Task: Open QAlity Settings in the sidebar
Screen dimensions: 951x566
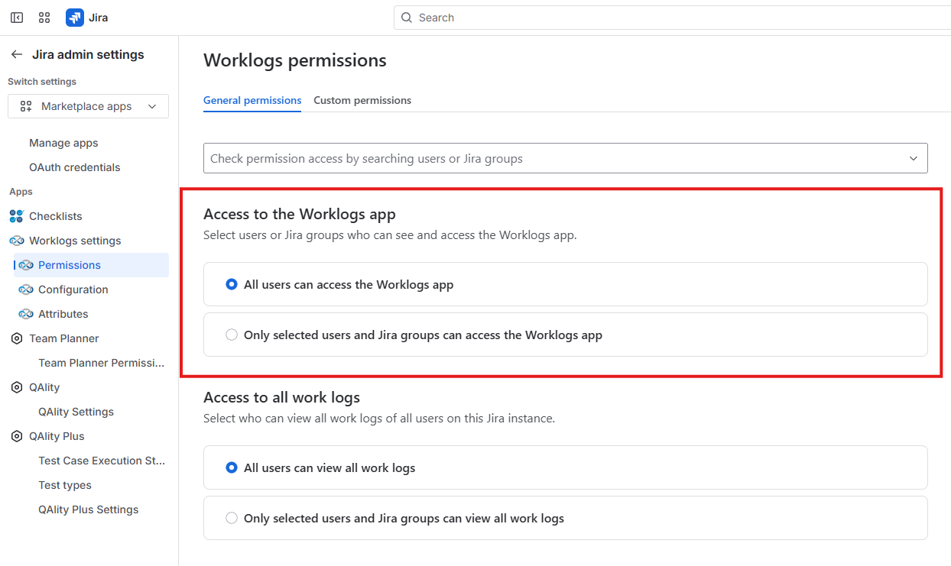Action: [x=76, y=412]
